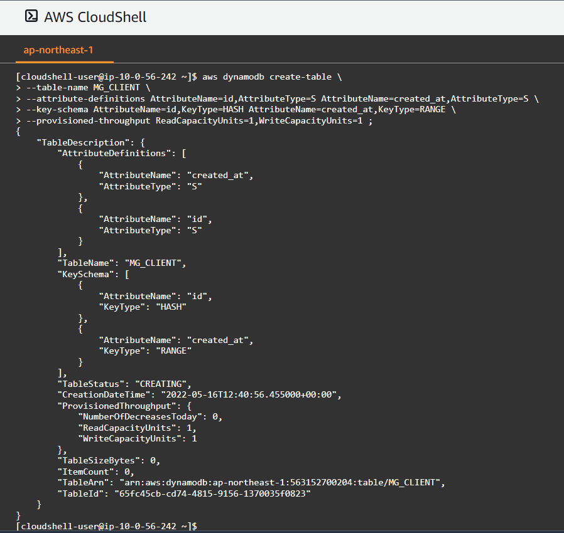Click the "CreationDateTime" line
The width and height of the screenshot is (564, 533).
point(200,394)
